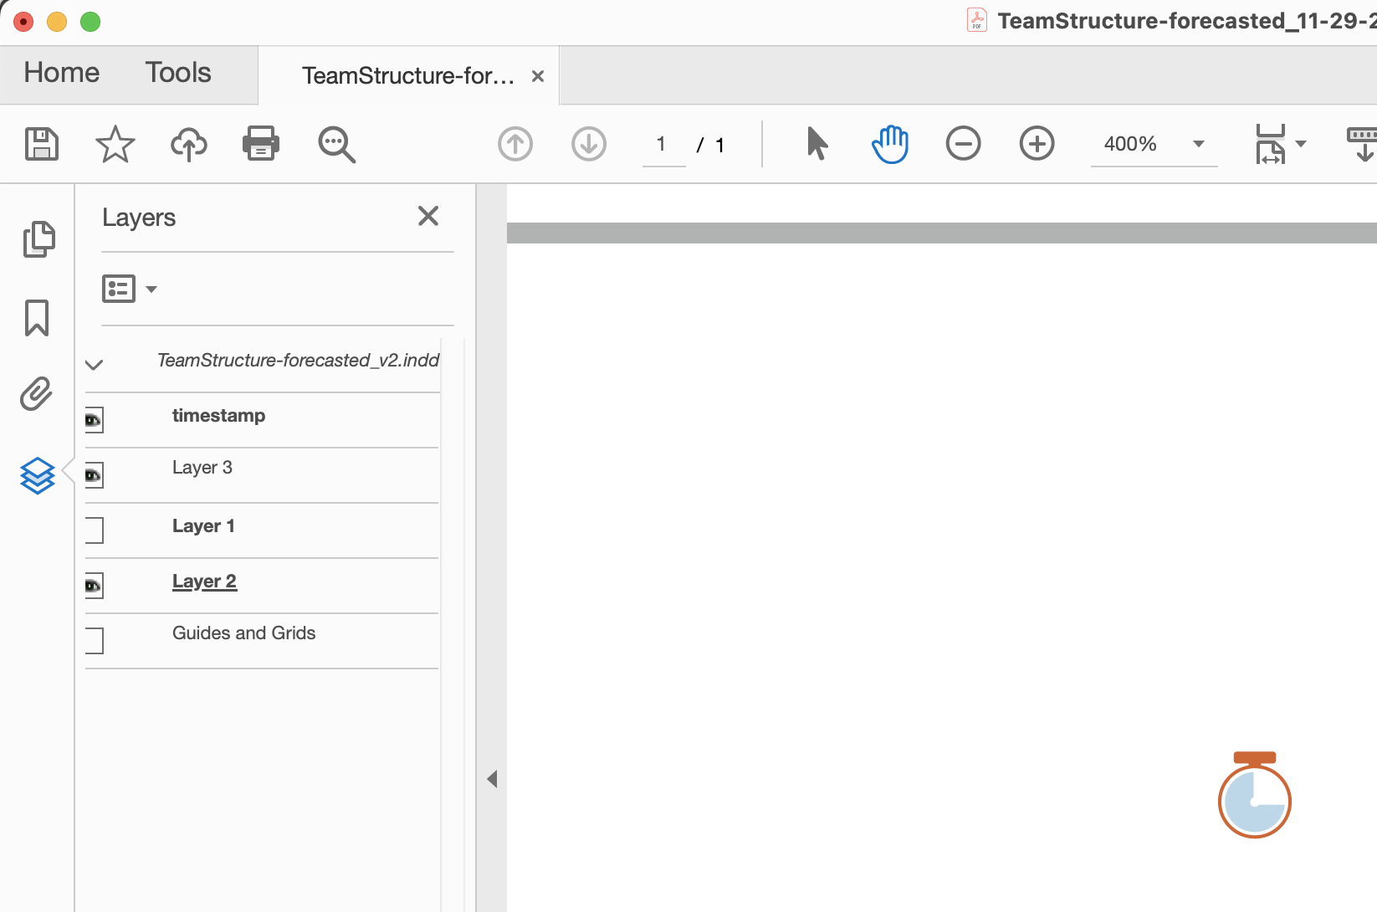Close the Layers panel
Image resolution: width=1377 pixels, height=912 pixels.
(427, 216)
